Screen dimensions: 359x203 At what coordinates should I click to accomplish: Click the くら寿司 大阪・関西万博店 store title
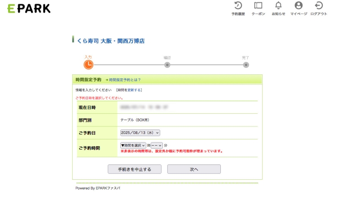(x=110, y=41)
